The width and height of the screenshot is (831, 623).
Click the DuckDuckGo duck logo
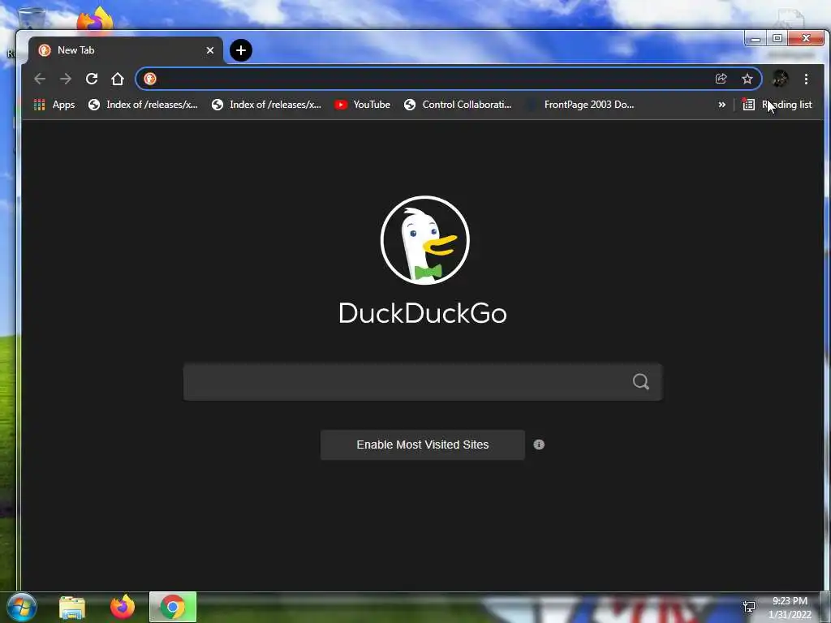pyautogui.click(x=425, y=240)
